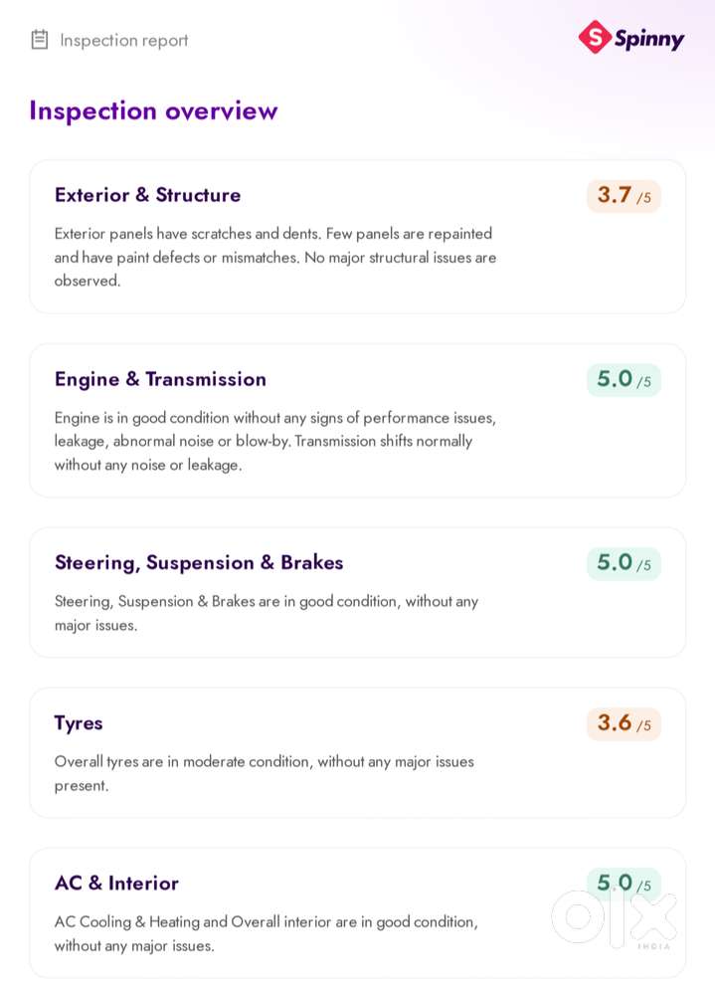The height and width of the screenshot is (994, 715).
Task: Click the Steering, Suspension & Brakes 5.0/5 badge
Action: tap(624, 563)
